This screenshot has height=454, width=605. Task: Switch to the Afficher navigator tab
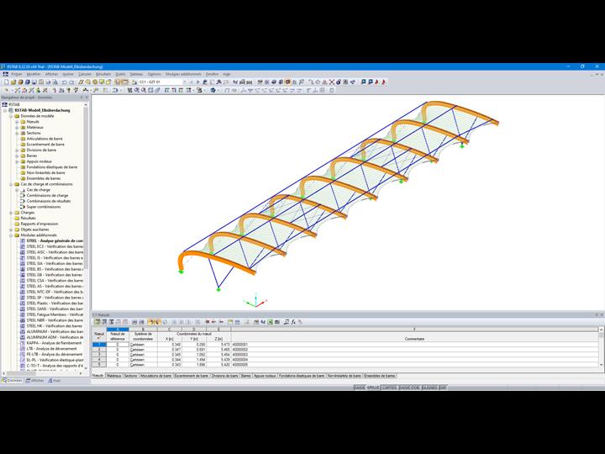(34, 380)
